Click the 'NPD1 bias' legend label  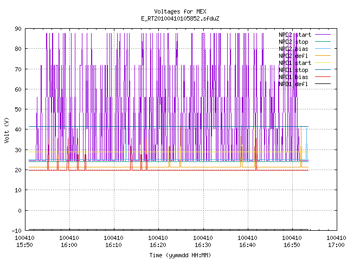[x=293, y=77]
